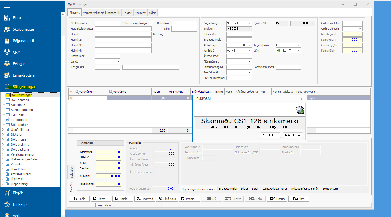The image size is (391, 217).
Task: Open the Verðskrá dropdown
Action: [x=249, y=51]
